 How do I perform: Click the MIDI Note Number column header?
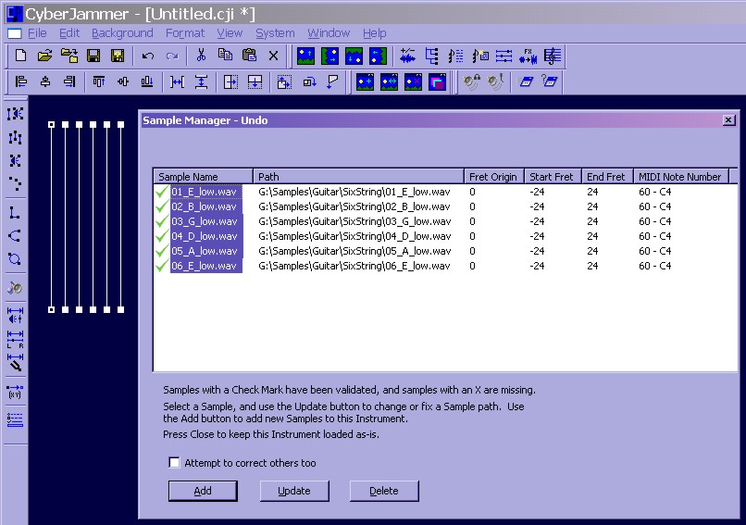coord(680,177)
